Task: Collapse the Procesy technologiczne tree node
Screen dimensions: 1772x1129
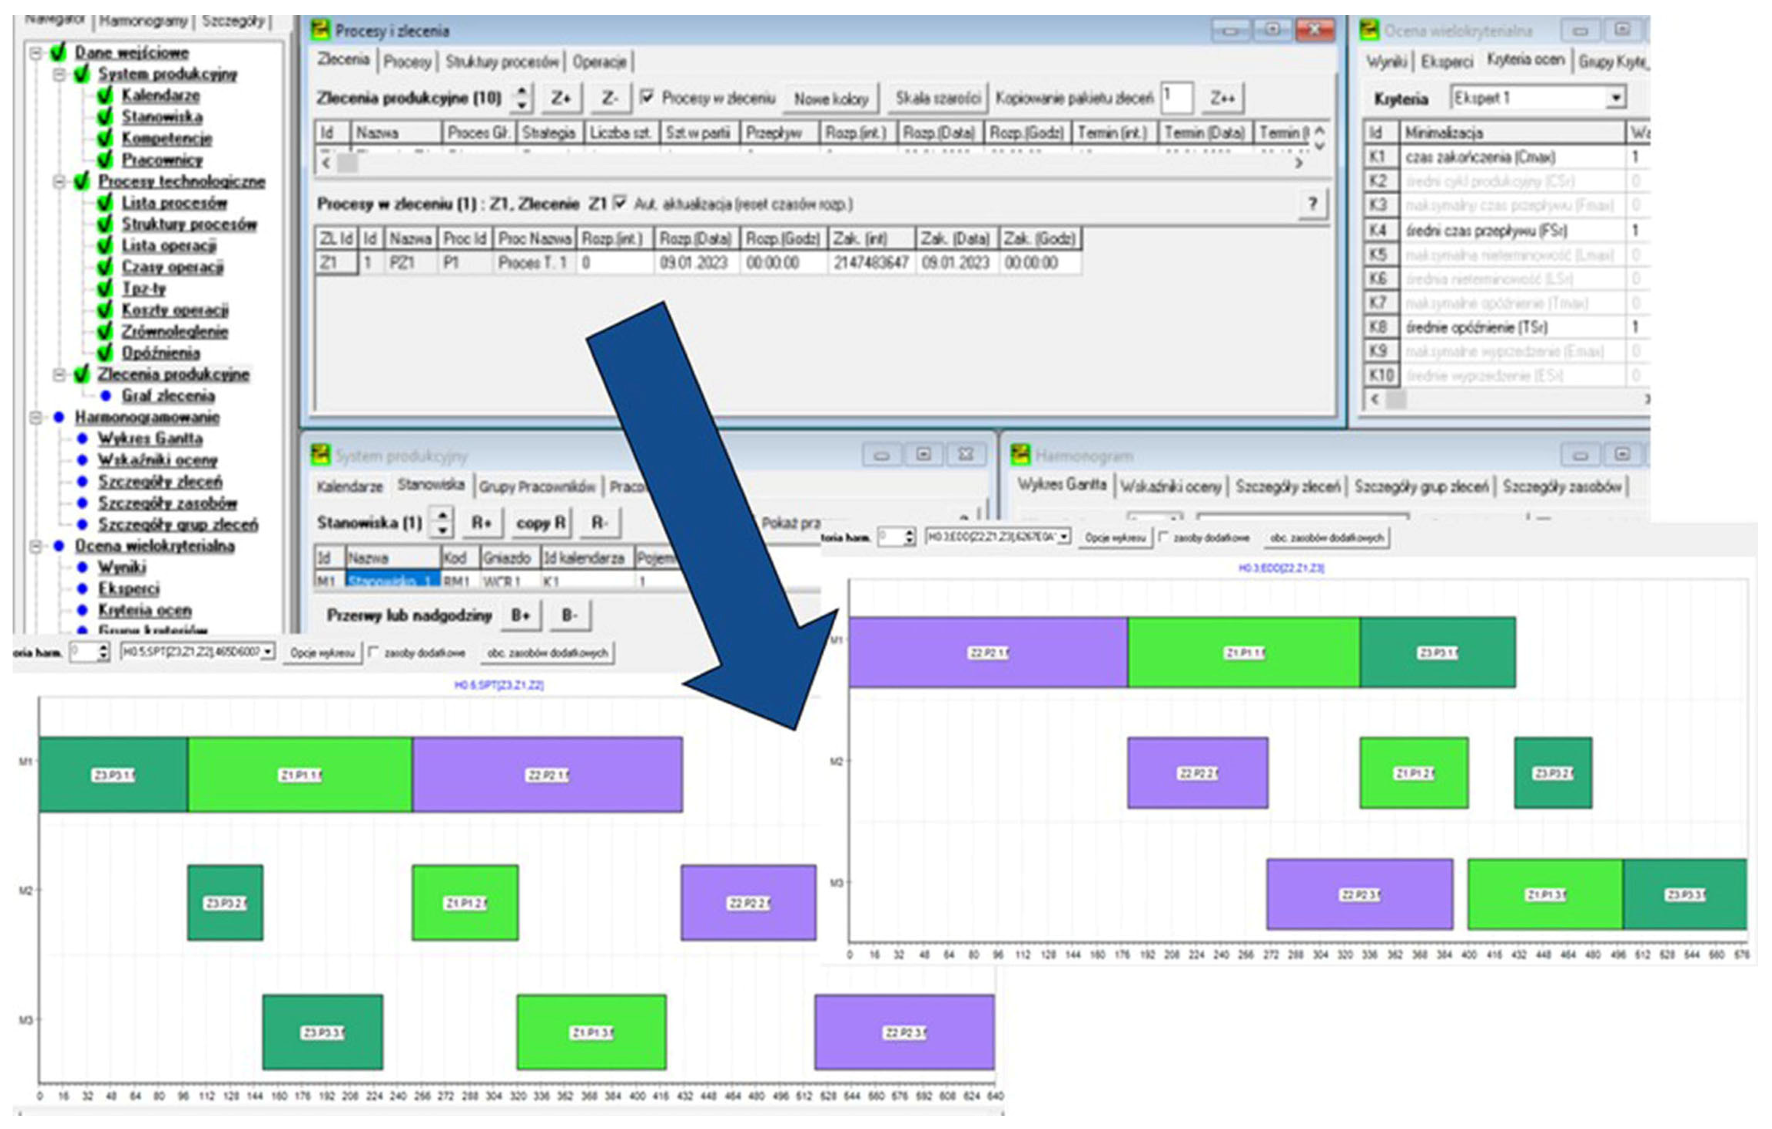Action: [59, 181]
